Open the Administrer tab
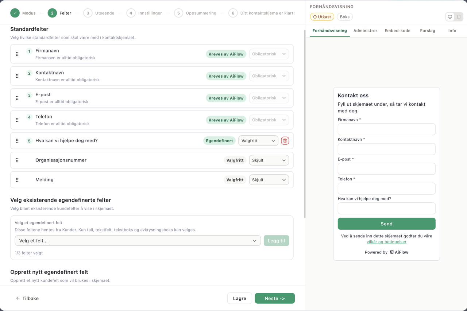Screen dimensions: 467x311 click(x=365, y=31)
